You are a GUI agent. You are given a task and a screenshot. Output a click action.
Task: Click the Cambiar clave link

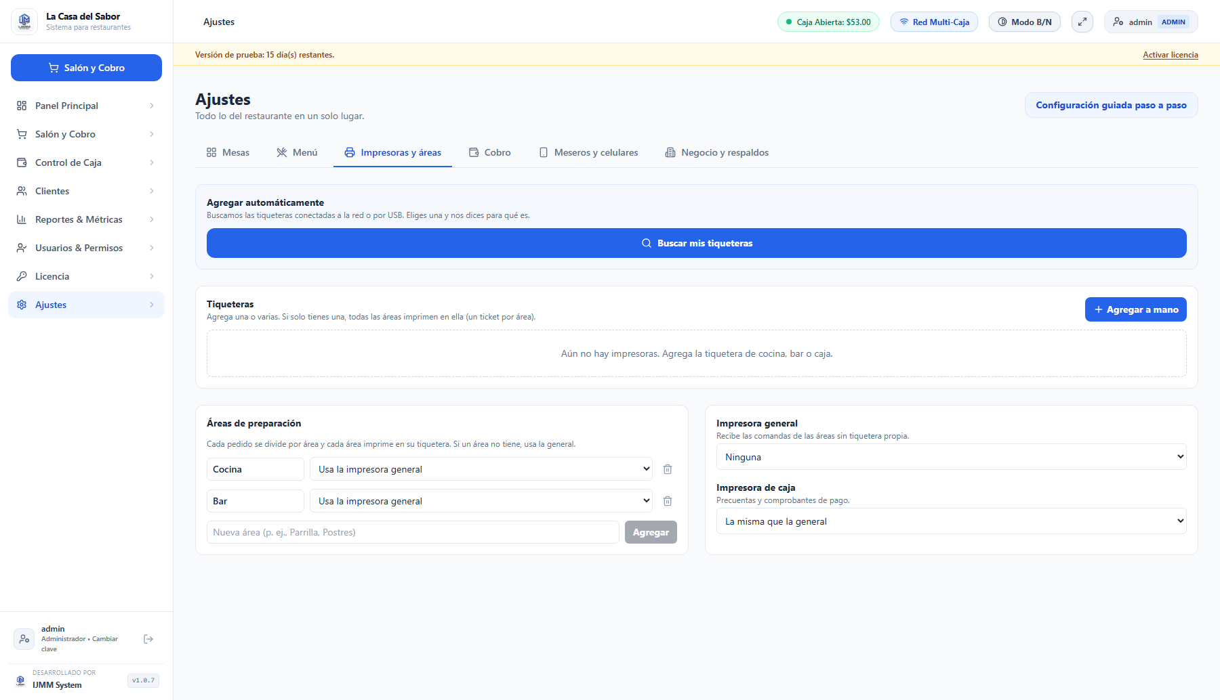pos(79,644)
